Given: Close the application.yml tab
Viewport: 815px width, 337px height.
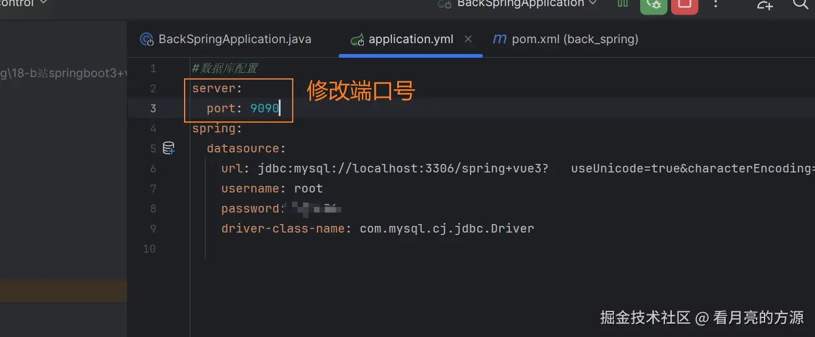Looking at the screenshot, I should pos(468,39).
